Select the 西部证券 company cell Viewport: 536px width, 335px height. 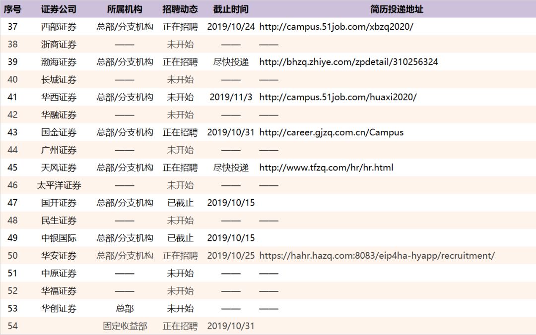click(59, 27)
